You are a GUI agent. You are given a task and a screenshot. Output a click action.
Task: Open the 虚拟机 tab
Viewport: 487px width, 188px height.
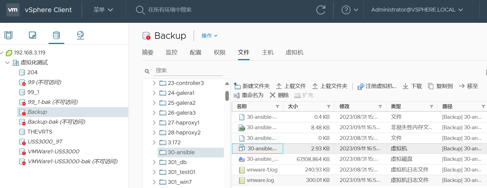pos(294,52)
